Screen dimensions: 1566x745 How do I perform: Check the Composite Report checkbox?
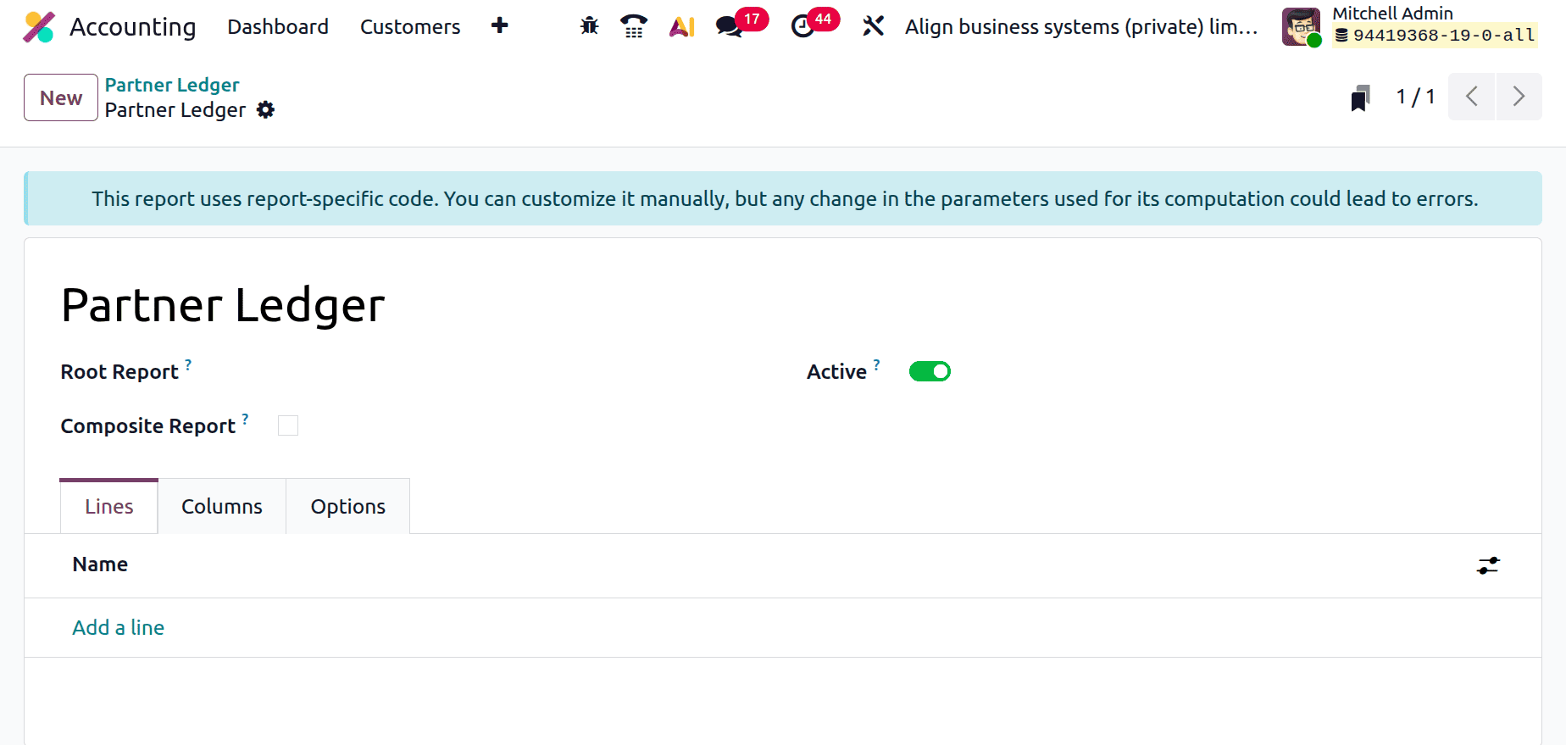288,425
